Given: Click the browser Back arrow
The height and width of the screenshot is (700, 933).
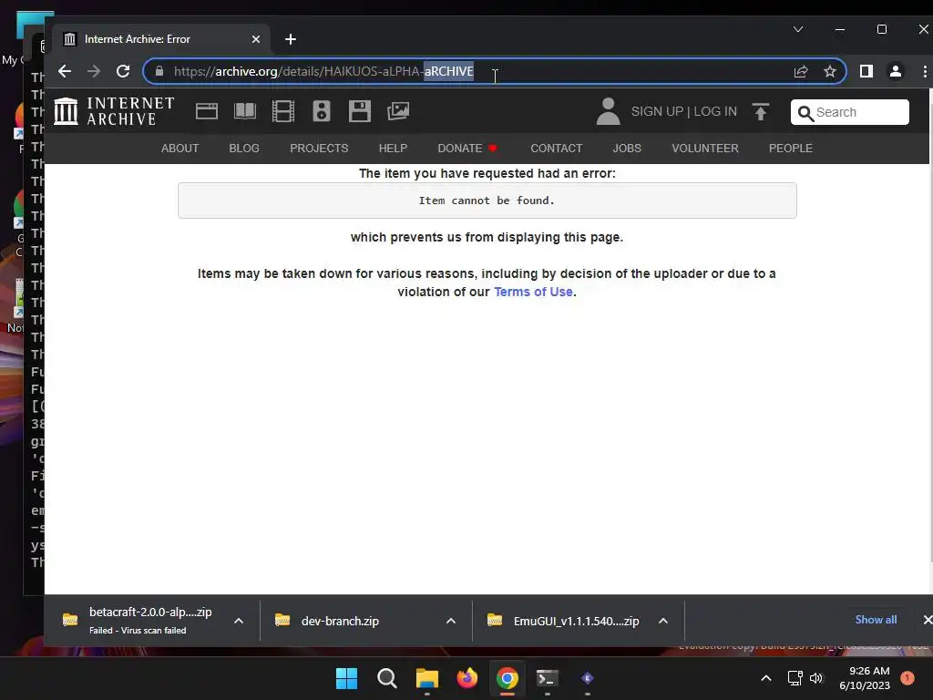Looking at the screenshot, I should pyautogui.click(x=65, y=71).
